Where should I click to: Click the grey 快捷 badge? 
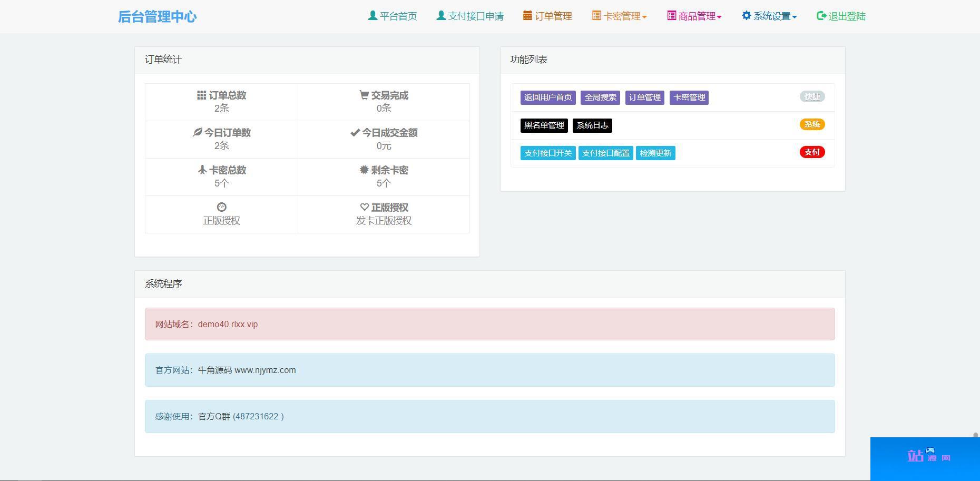pos(812,96)
